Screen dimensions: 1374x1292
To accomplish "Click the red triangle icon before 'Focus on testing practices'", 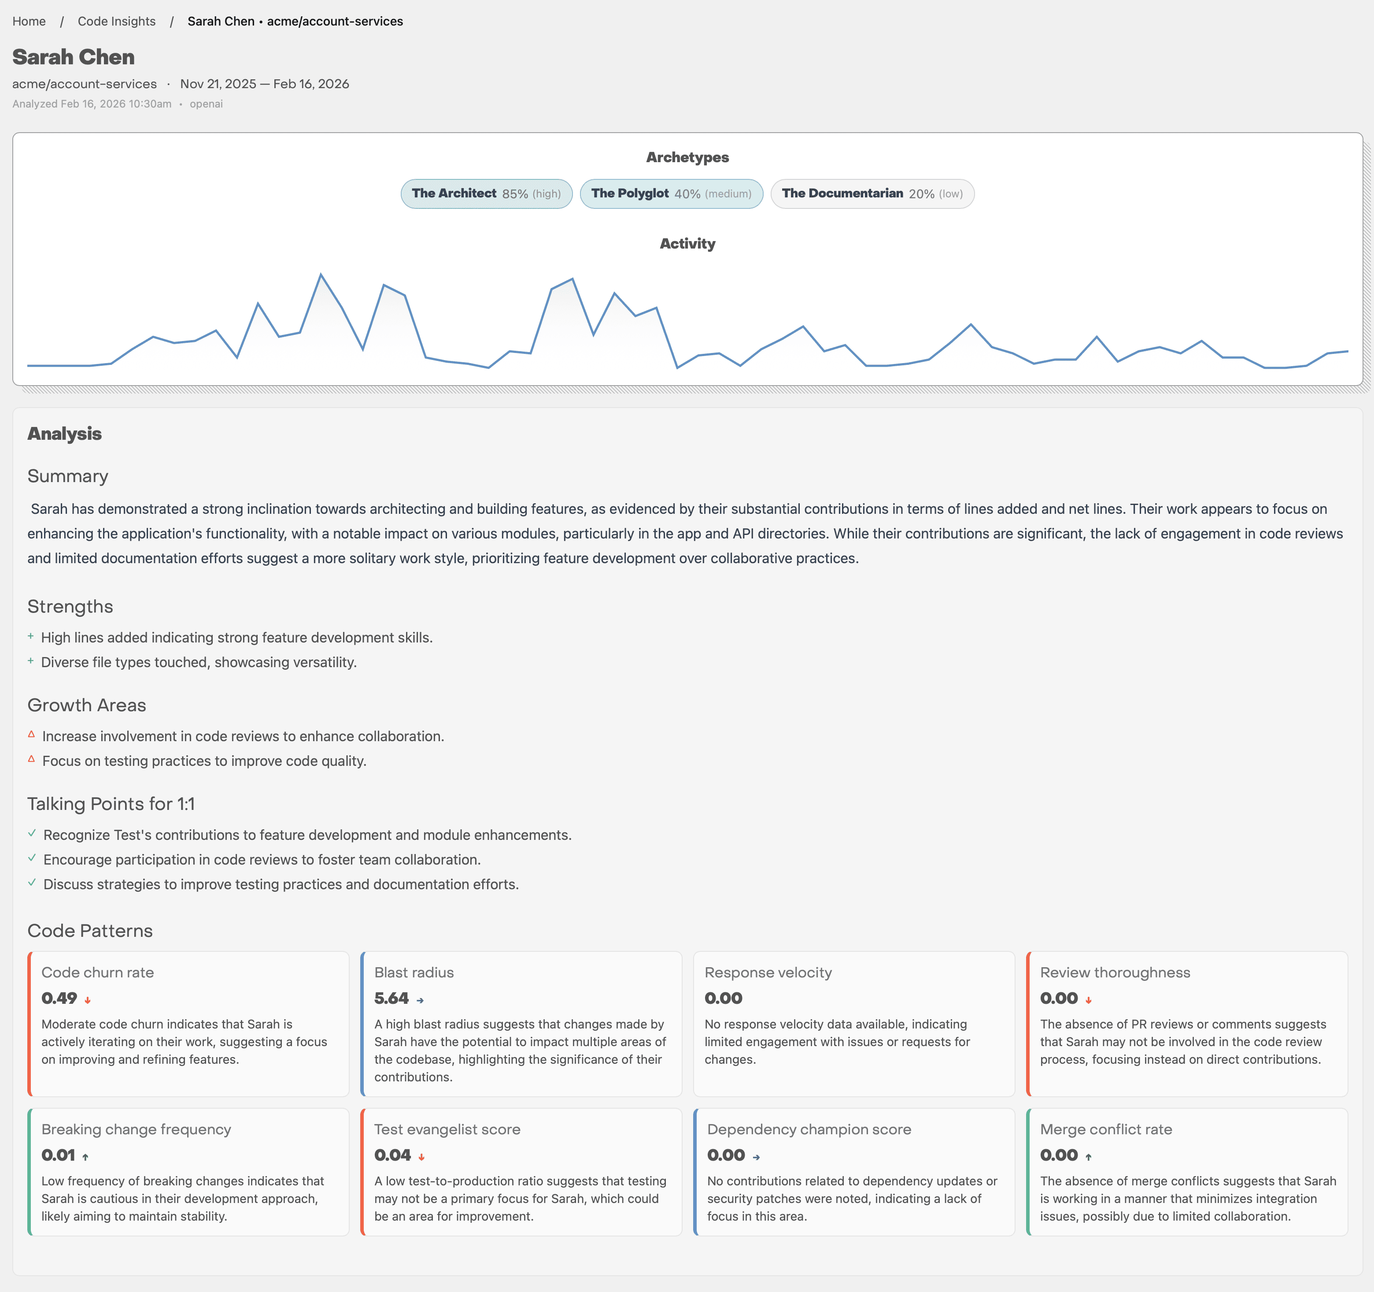I will [x=32, y=759].
